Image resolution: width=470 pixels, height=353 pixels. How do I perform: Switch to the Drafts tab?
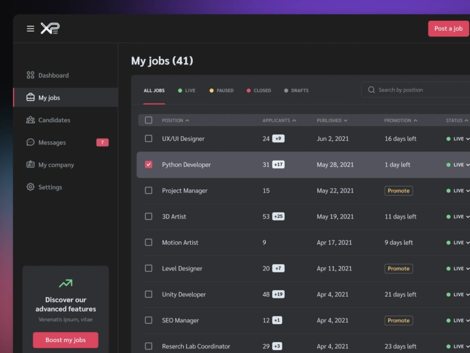[296, 90]
